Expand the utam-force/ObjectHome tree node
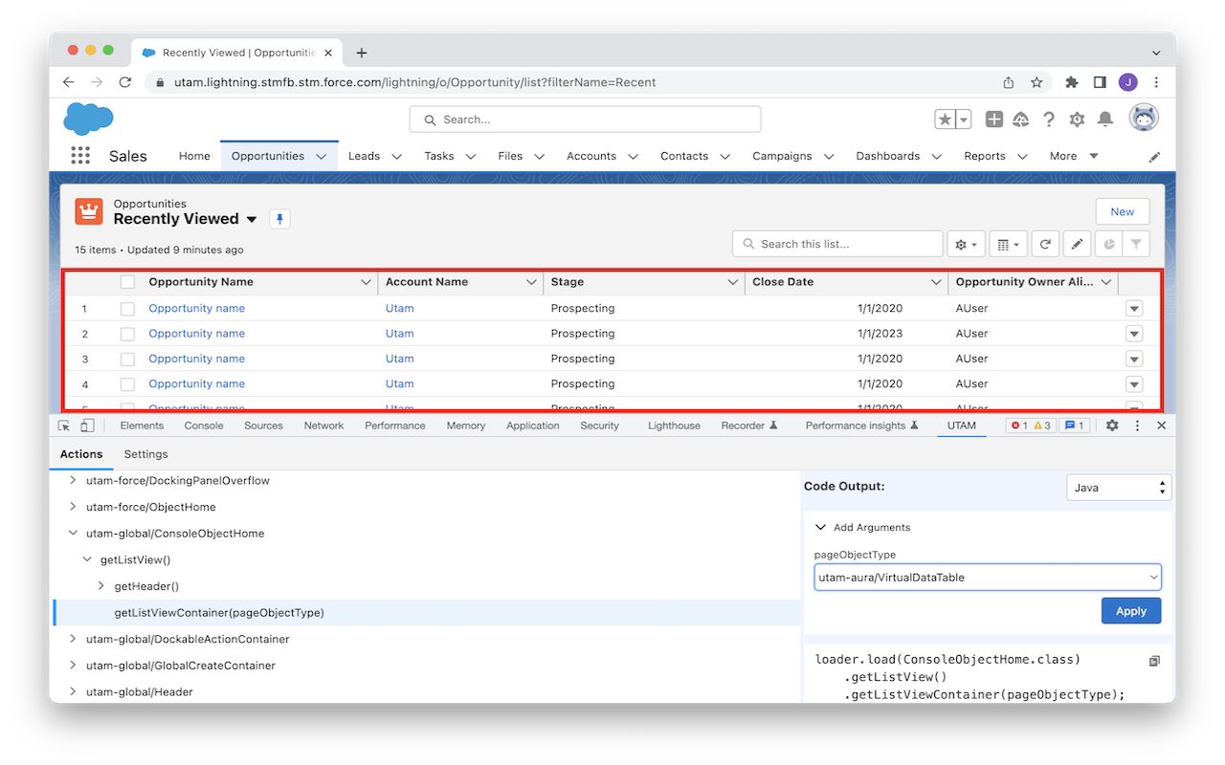 pyautogui.click(x=73, y=507)
